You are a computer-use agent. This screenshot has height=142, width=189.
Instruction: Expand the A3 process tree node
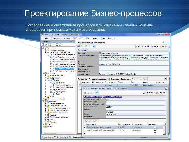click(x=51, y=62)
